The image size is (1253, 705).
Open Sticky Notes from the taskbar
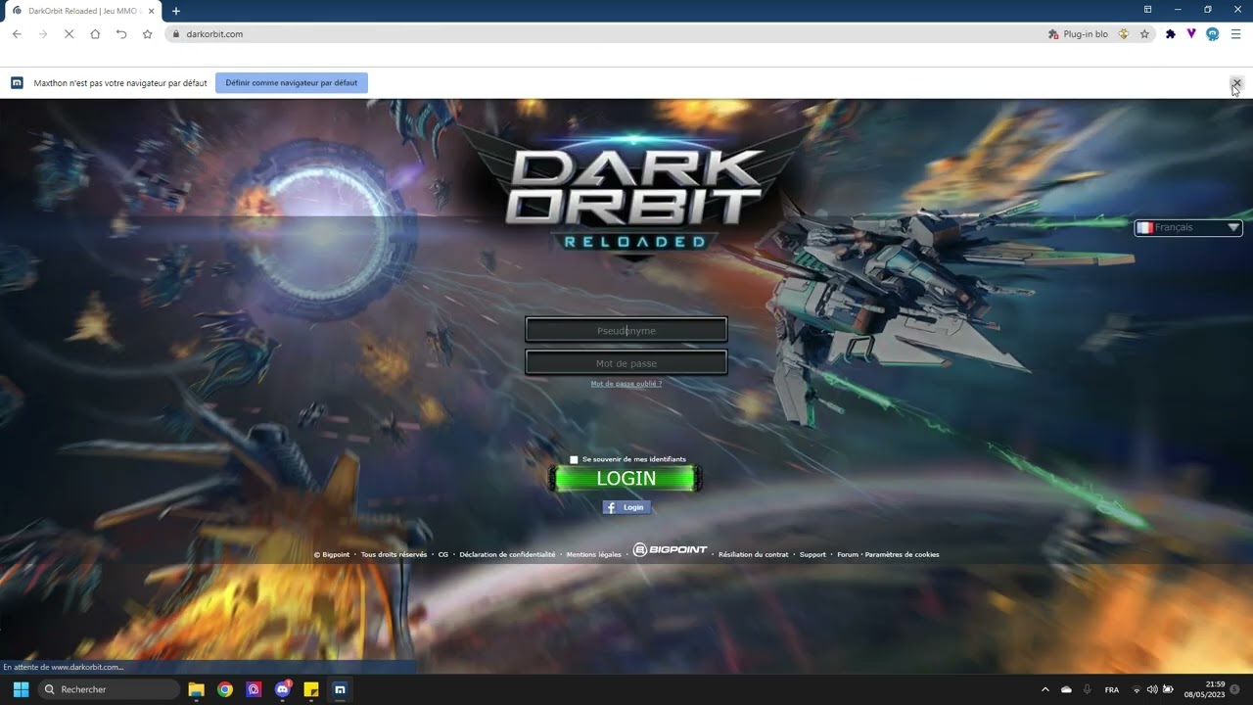coord(311,689)
